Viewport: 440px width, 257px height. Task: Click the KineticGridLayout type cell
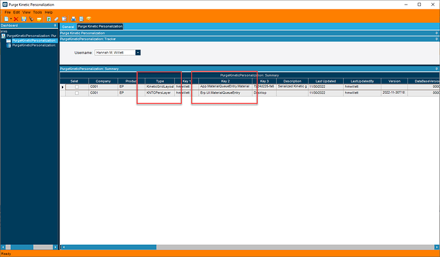(x=160, y=87)
